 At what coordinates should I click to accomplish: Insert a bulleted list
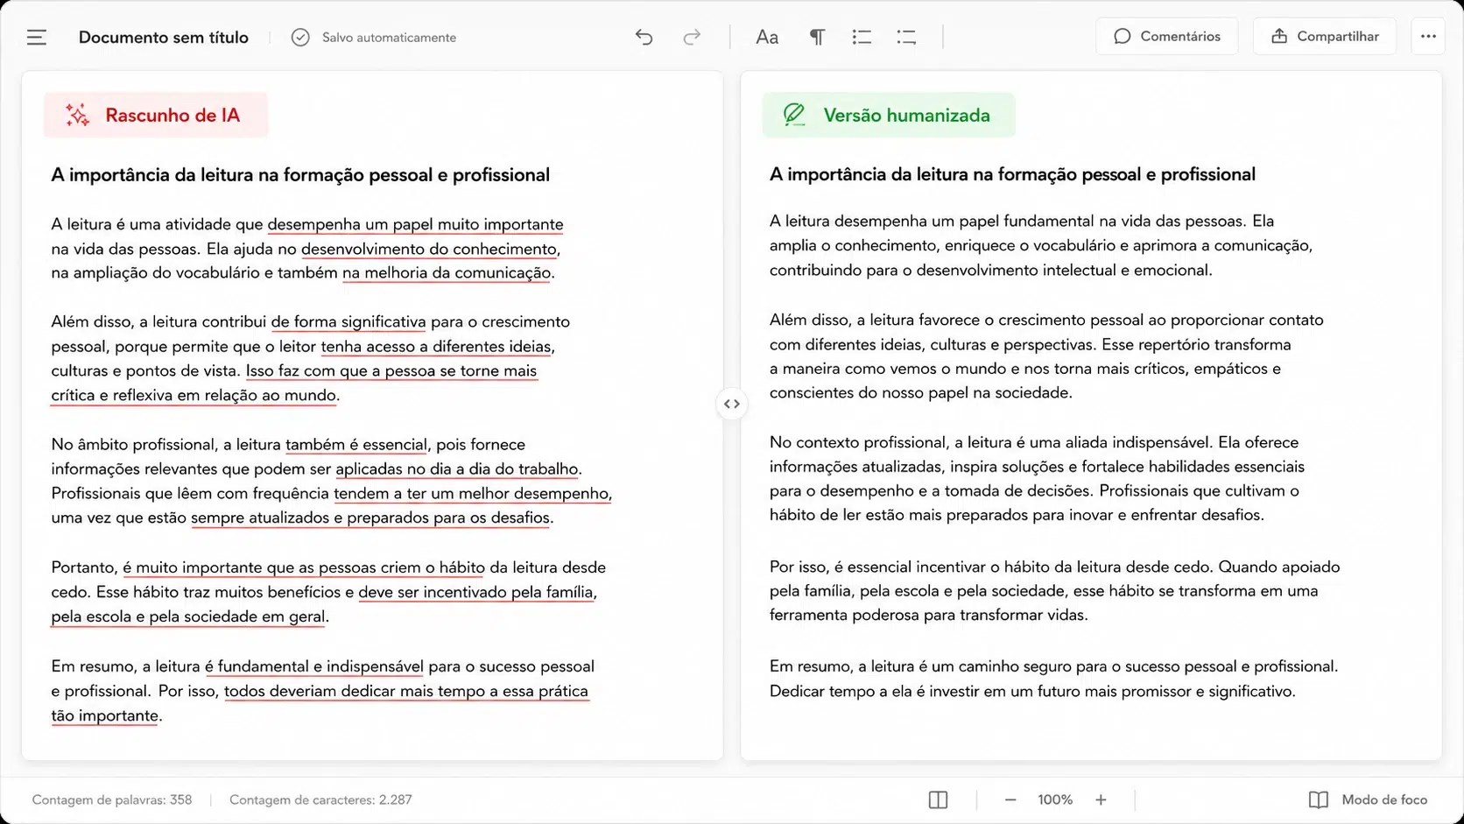862,37
